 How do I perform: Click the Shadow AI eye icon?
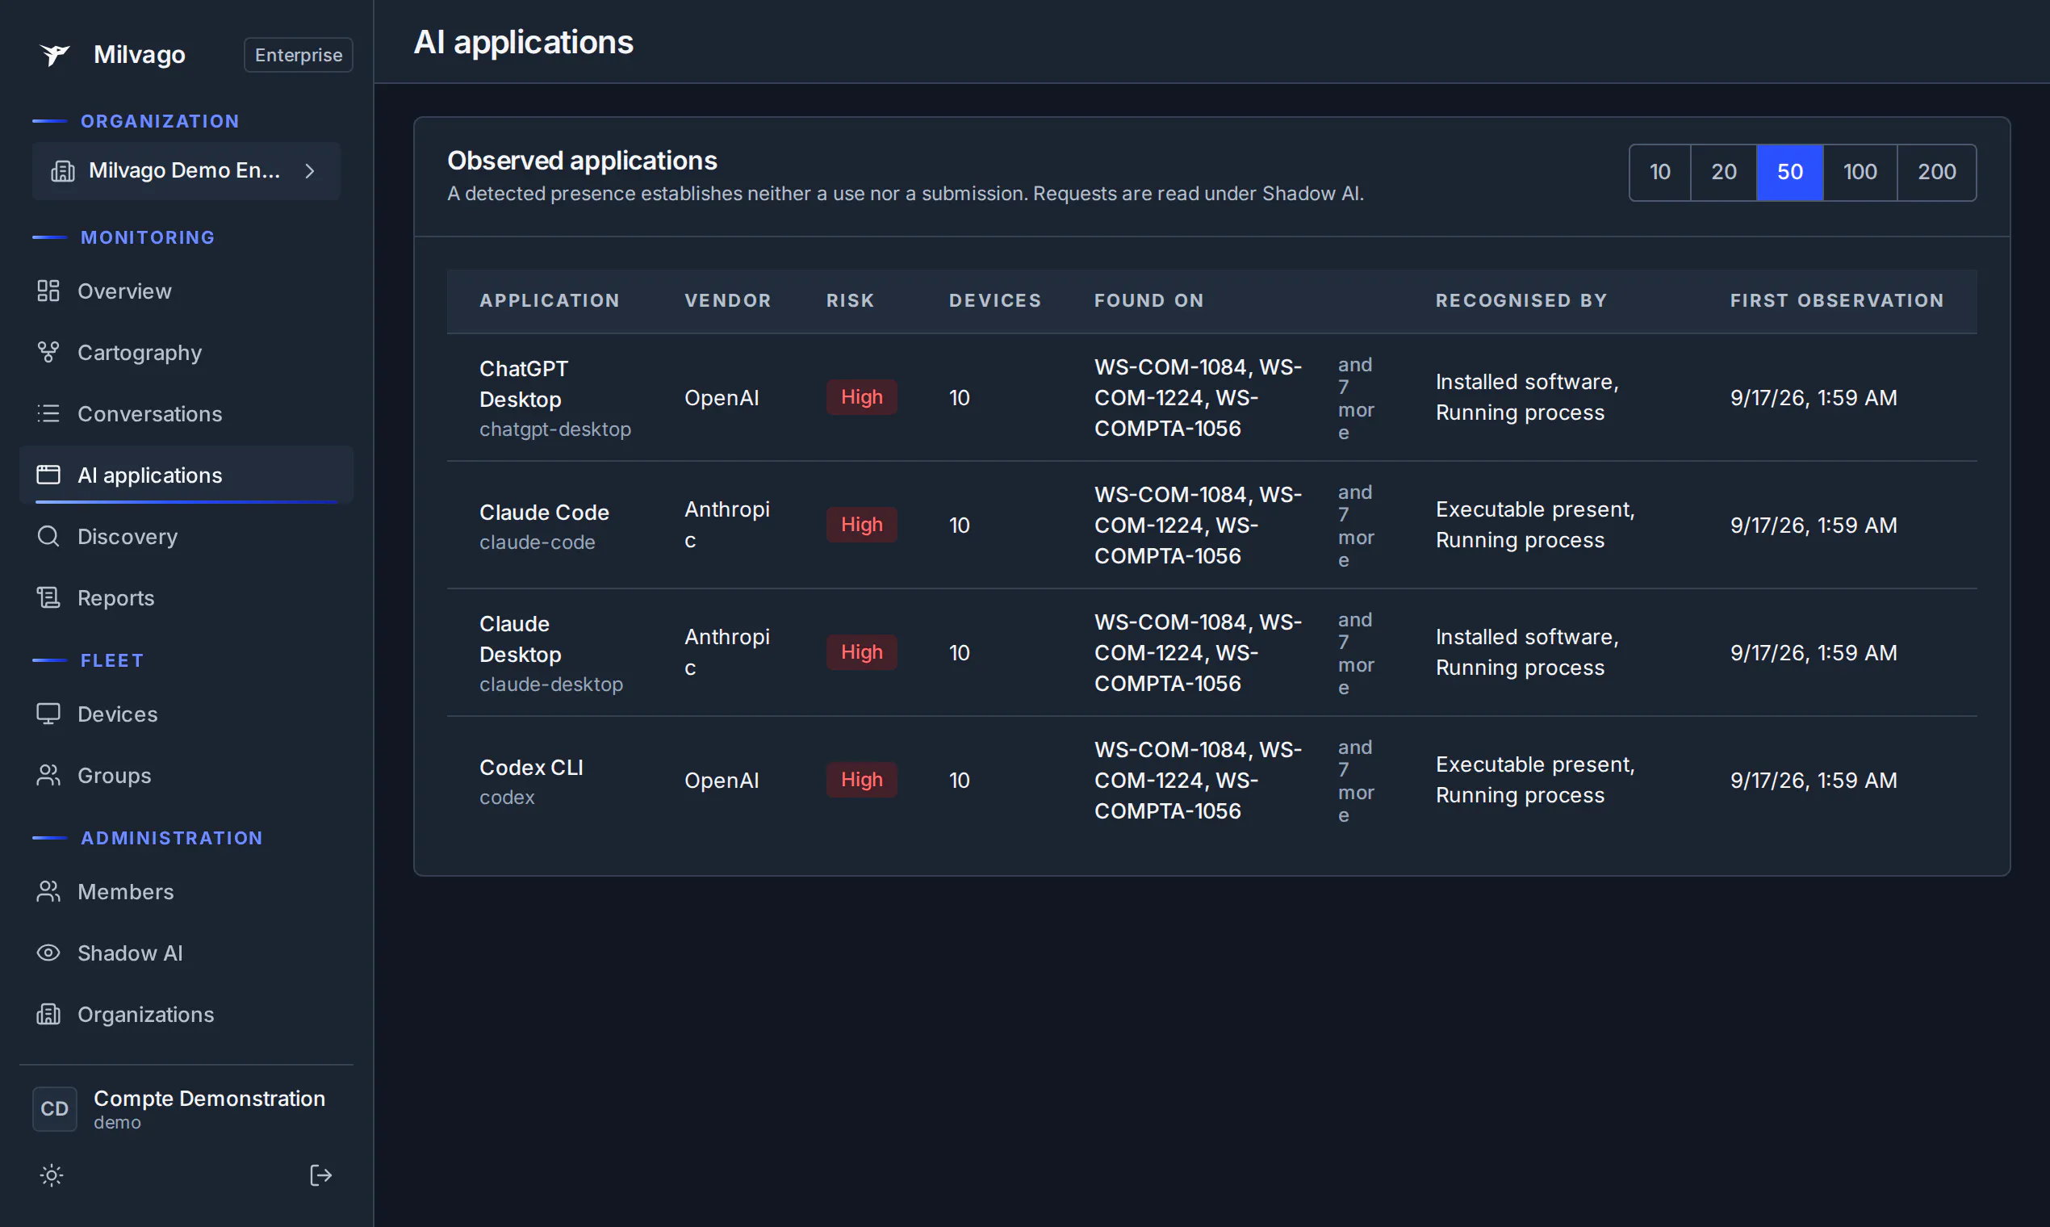click(48, 953)
